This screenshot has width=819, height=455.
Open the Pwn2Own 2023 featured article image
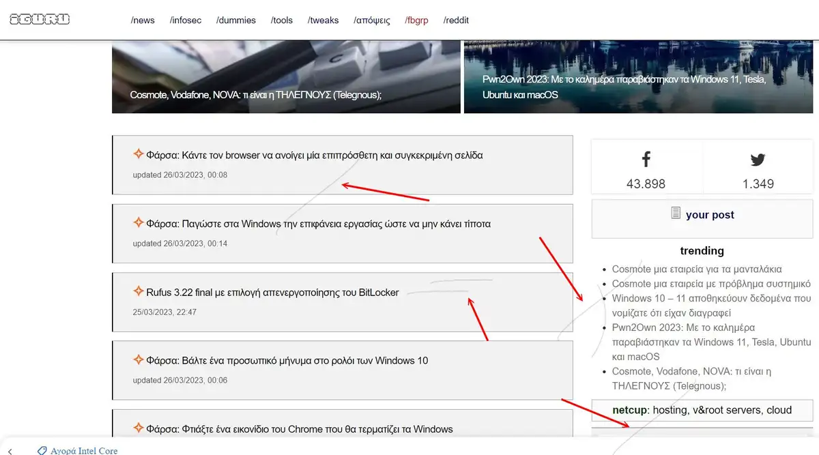638,77
